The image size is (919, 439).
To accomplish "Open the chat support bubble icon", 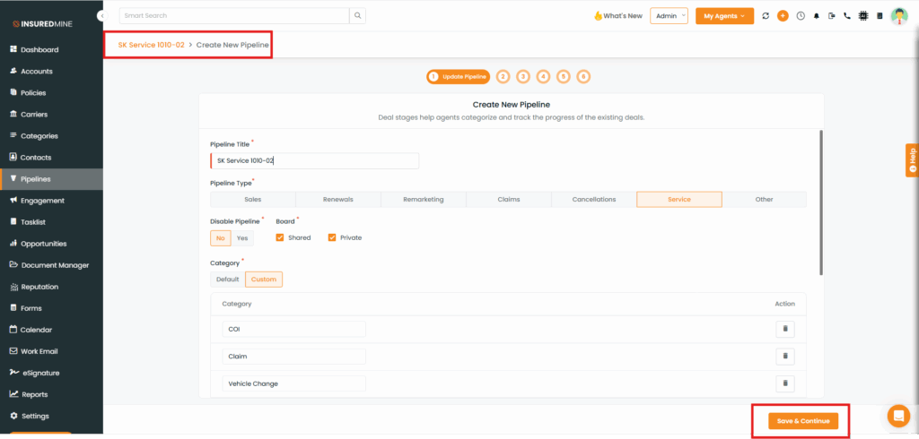I will 897,416.
